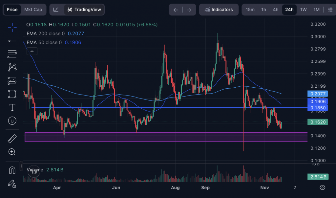336x198 pixels.
Task: Click the undo back arrow
Action: 176,10
